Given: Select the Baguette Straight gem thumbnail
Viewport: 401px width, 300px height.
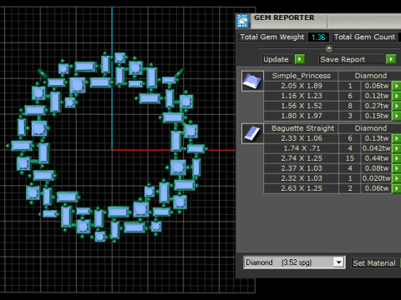Looking at the screenshot, I should [252, 133].
